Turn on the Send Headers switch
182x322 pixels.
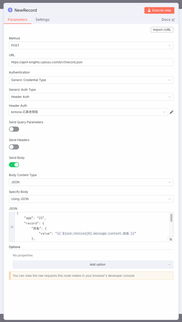point(14,147)
